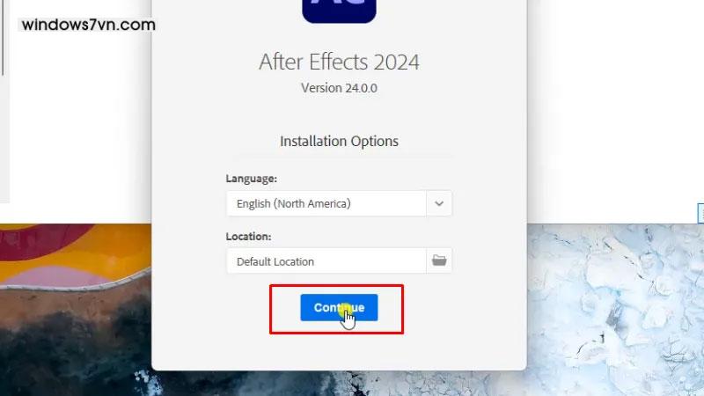Screen dimensions: 704x396
Task: Click the windows7vn.com watermark text
Action: click(x=89, y=25)
